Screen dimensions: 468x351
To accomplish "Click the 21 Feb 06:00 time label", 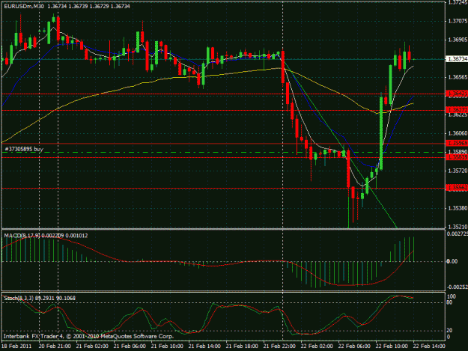I will 130,347.
